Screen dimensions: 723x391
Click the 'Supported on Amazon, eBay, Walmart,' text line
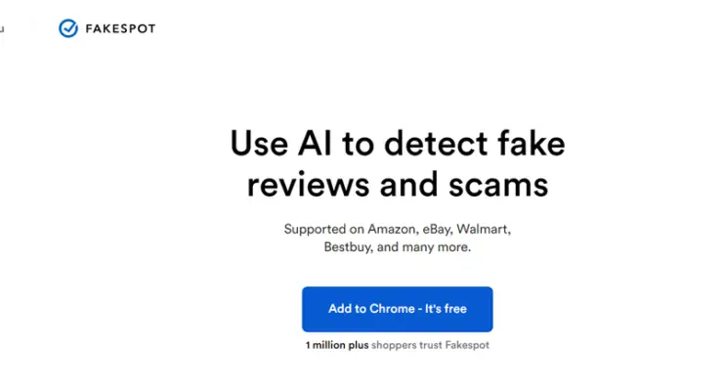pos(398,229)
